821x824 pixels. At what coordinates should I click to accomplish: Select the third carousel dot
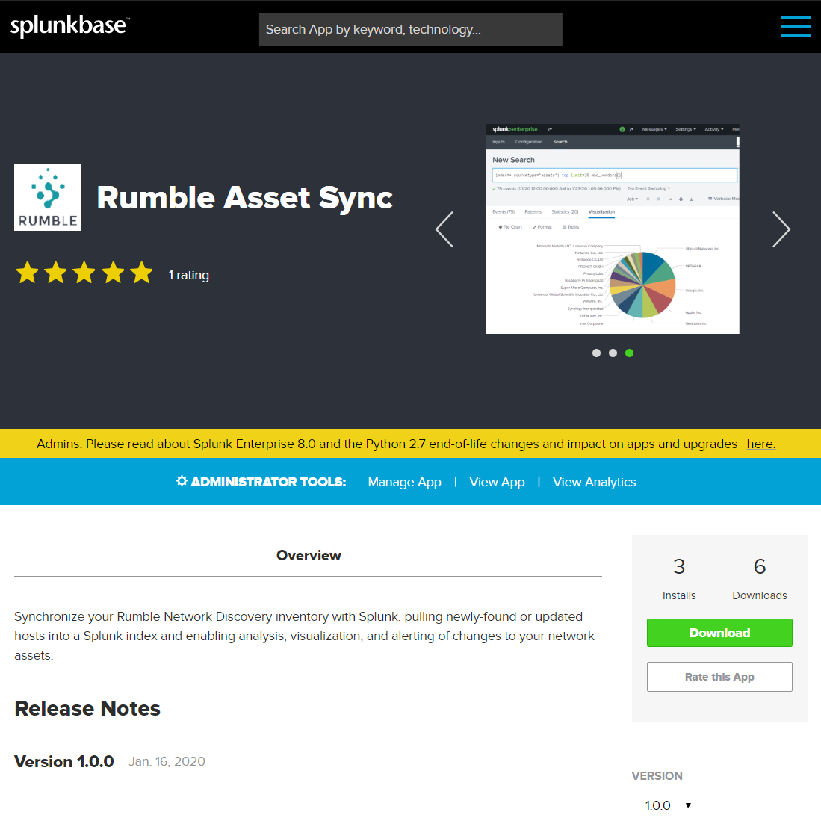(629, 353)
